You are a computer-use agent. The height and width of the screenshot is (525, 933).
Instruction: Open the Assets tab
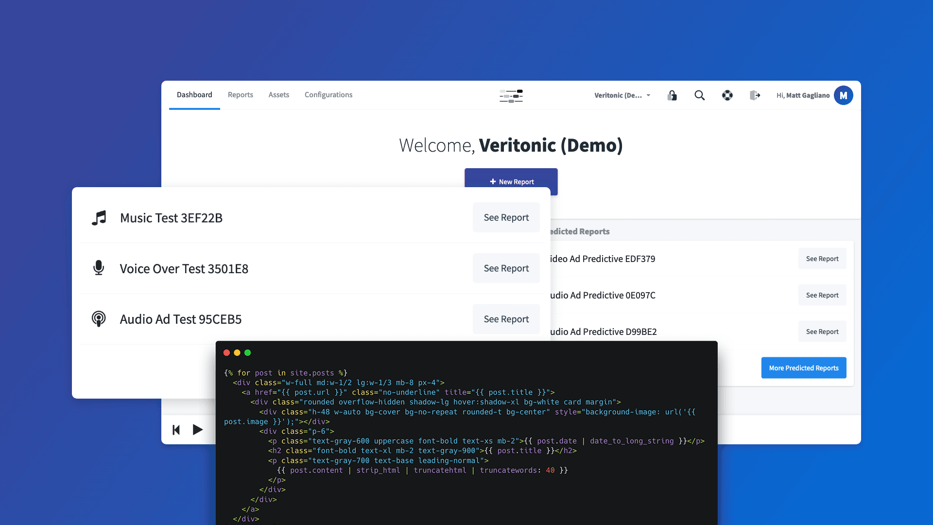(x=279, y=95)
